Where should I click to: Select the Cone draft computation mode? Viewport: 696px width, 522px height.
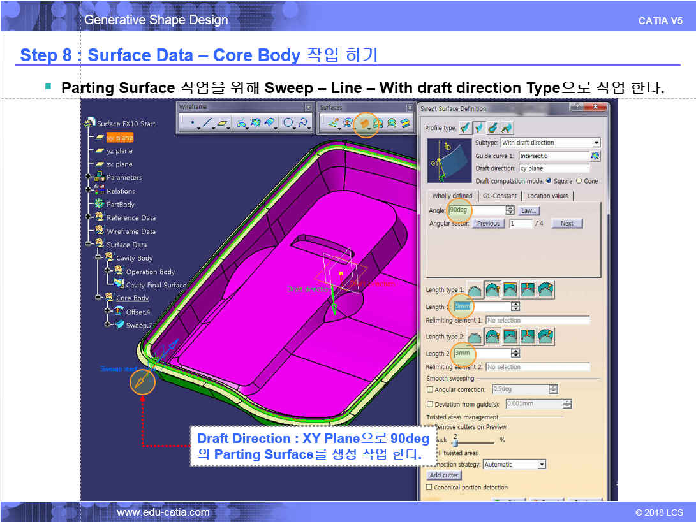[x=579, y=181]
